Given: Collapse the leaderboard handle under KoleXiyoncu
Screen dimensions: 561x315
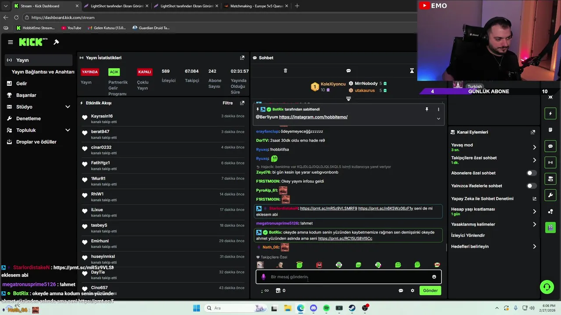Looking at the screenshot, I should pyautogui.click(x=348, y=99).
